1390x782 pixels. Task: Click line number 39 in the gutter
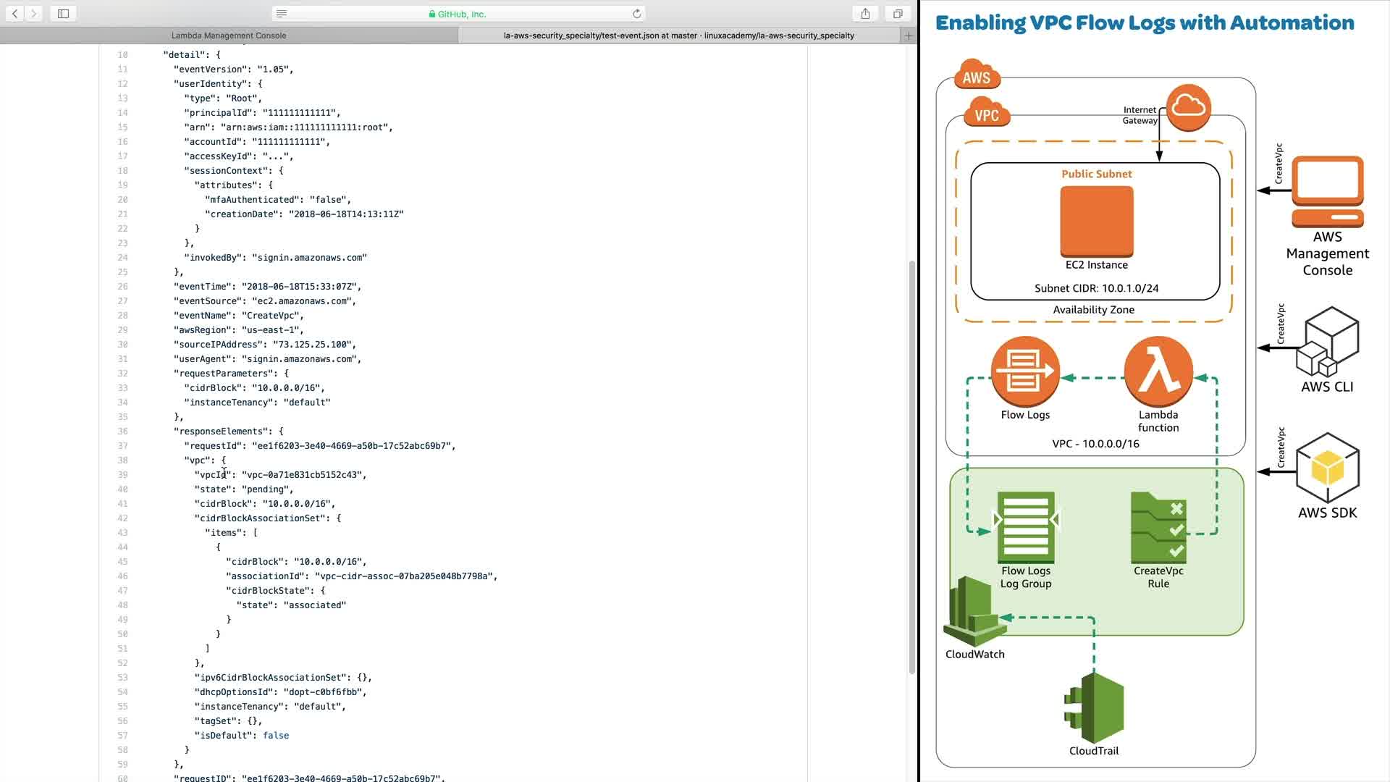122,475
